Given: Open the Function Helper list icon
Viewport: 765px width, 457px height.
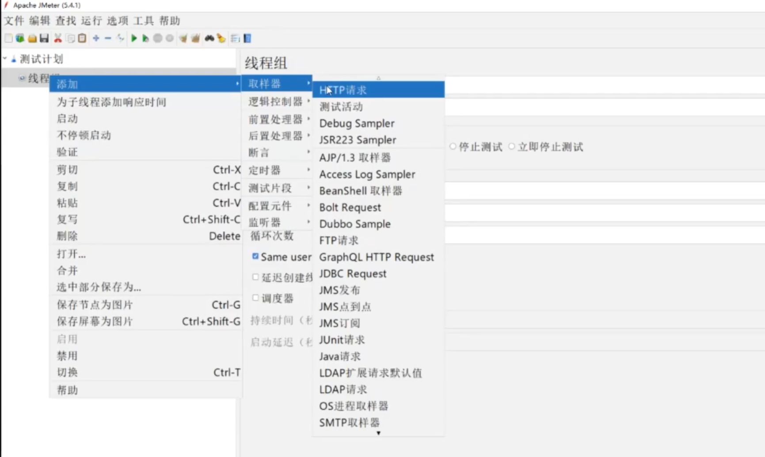Looking at the screenshot, I should 235,38.
